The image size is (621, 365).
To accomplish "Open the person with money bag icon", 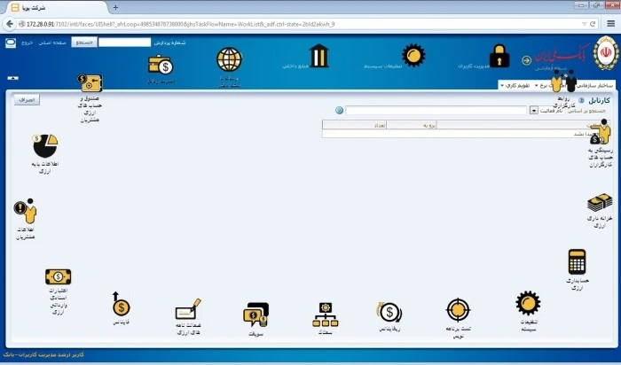I will click(601, 132).
